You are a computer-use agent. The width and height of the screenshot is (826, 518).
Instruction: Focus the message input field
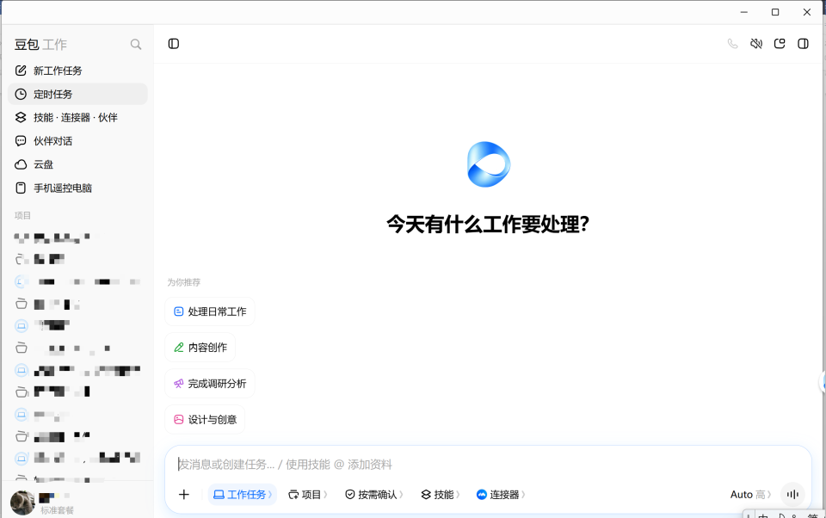click(x=488, y=465)
